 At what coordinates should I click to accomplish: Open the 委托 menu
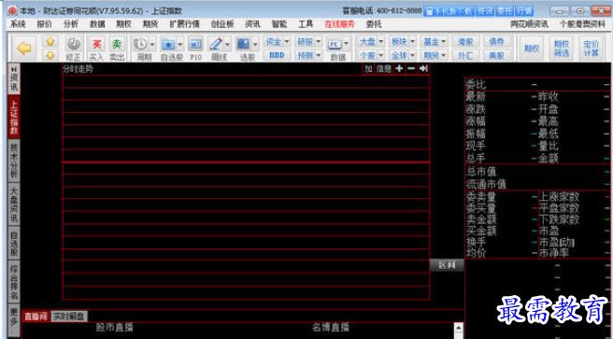(374, 24)
